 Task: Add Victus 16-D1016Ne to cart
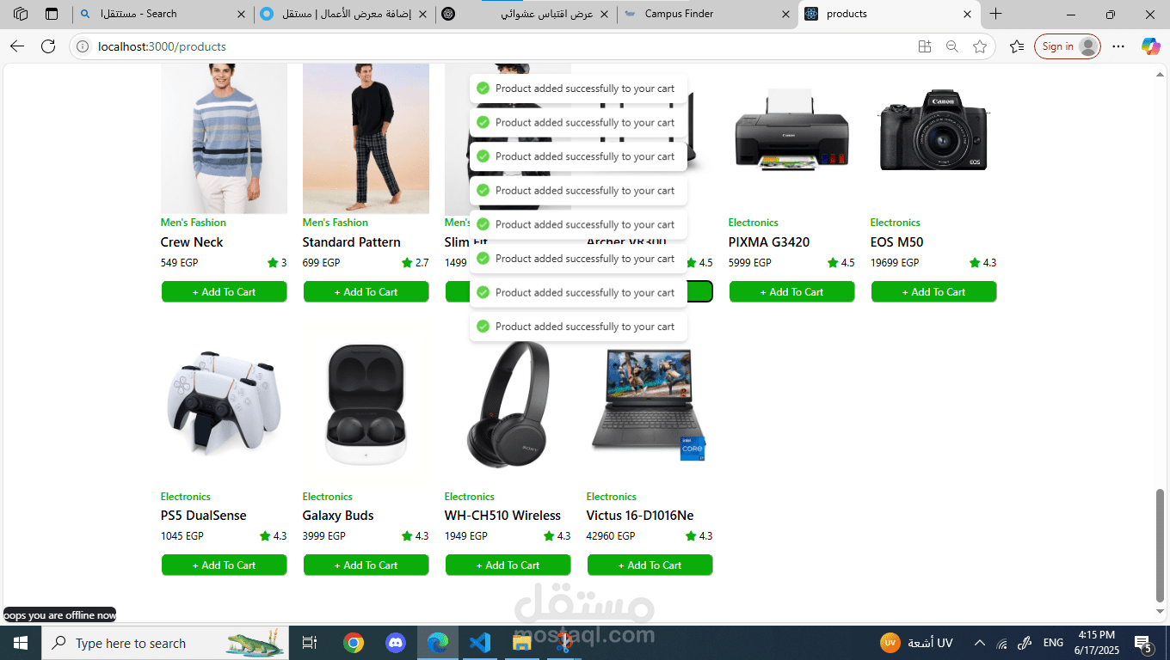(x=650, y=565)
